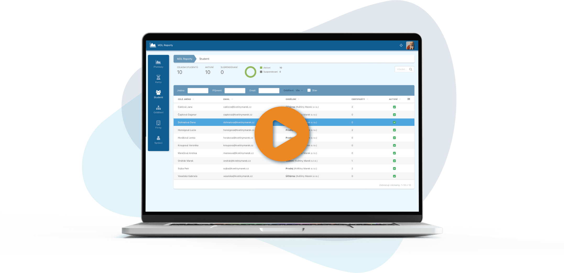Sort by Celé jméno column
This screenshot has width=564, height=273.
186,99
